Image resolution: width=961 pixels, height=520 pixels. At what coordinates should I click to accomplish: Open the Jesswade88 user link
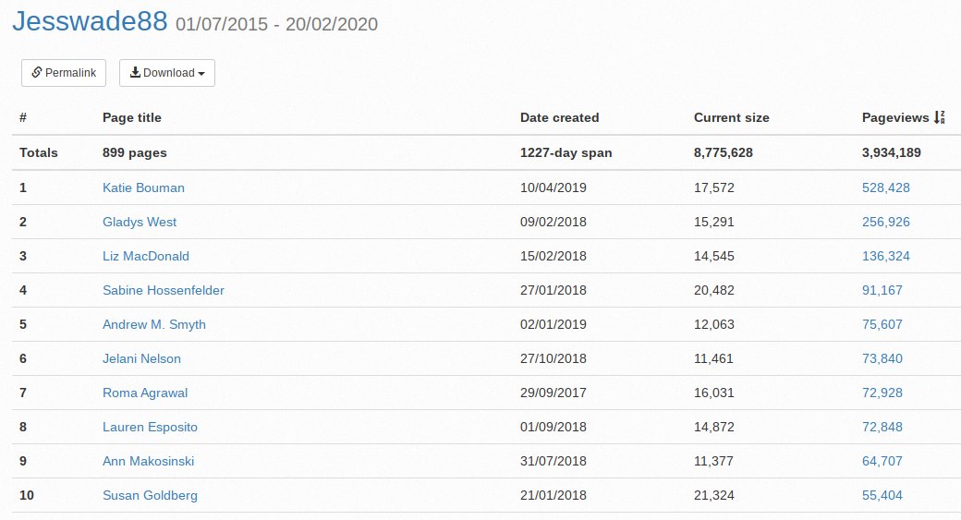click(90, 21)
